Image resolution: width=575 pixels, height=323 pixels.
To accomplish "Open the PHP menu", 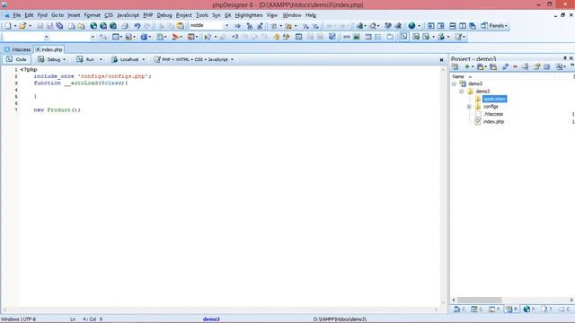I will pyautogui.click(x=147, y=15).
